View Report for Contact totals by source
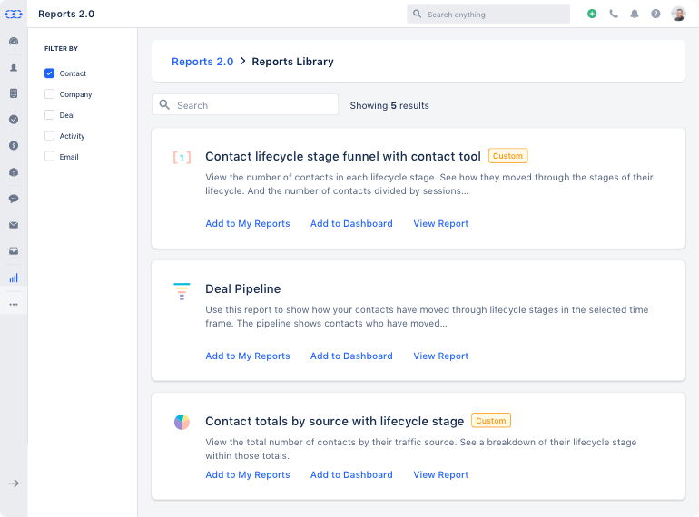Viewport: 699px width, 517px height. 440,474
